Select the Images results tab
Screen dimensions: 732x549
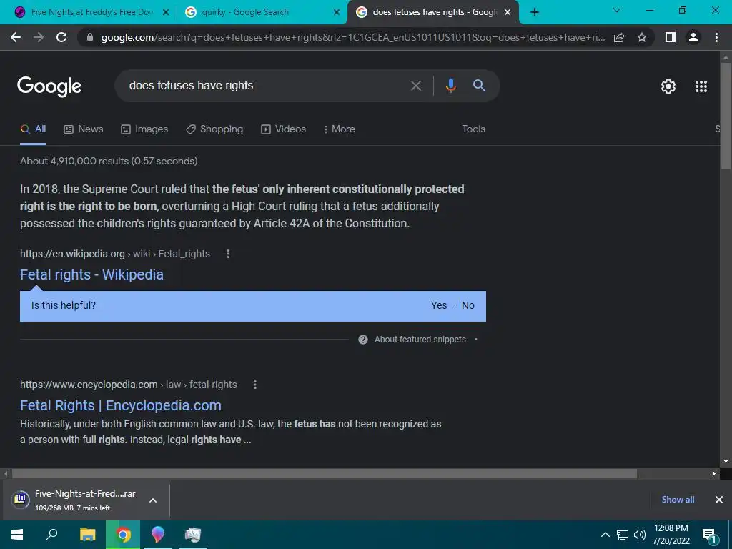pyautogui.click(x=144, y=129)
